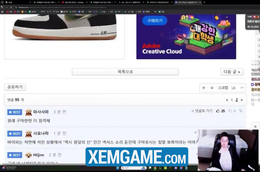
Task: Downvote the post with the down arrow
Action: (x=212, y=88)
